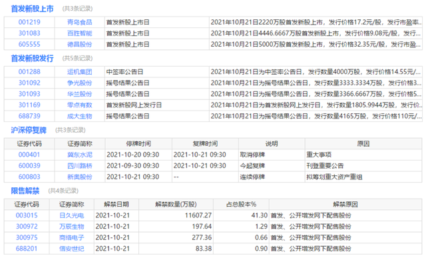426x256 pixels.
Task: Open the 日久光电 stock link
Action: click(x=72, y=215)
